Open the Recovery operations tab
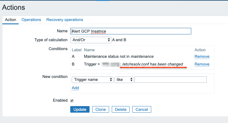The width and height of the screenshot is (228, 123). click(65, 20)
